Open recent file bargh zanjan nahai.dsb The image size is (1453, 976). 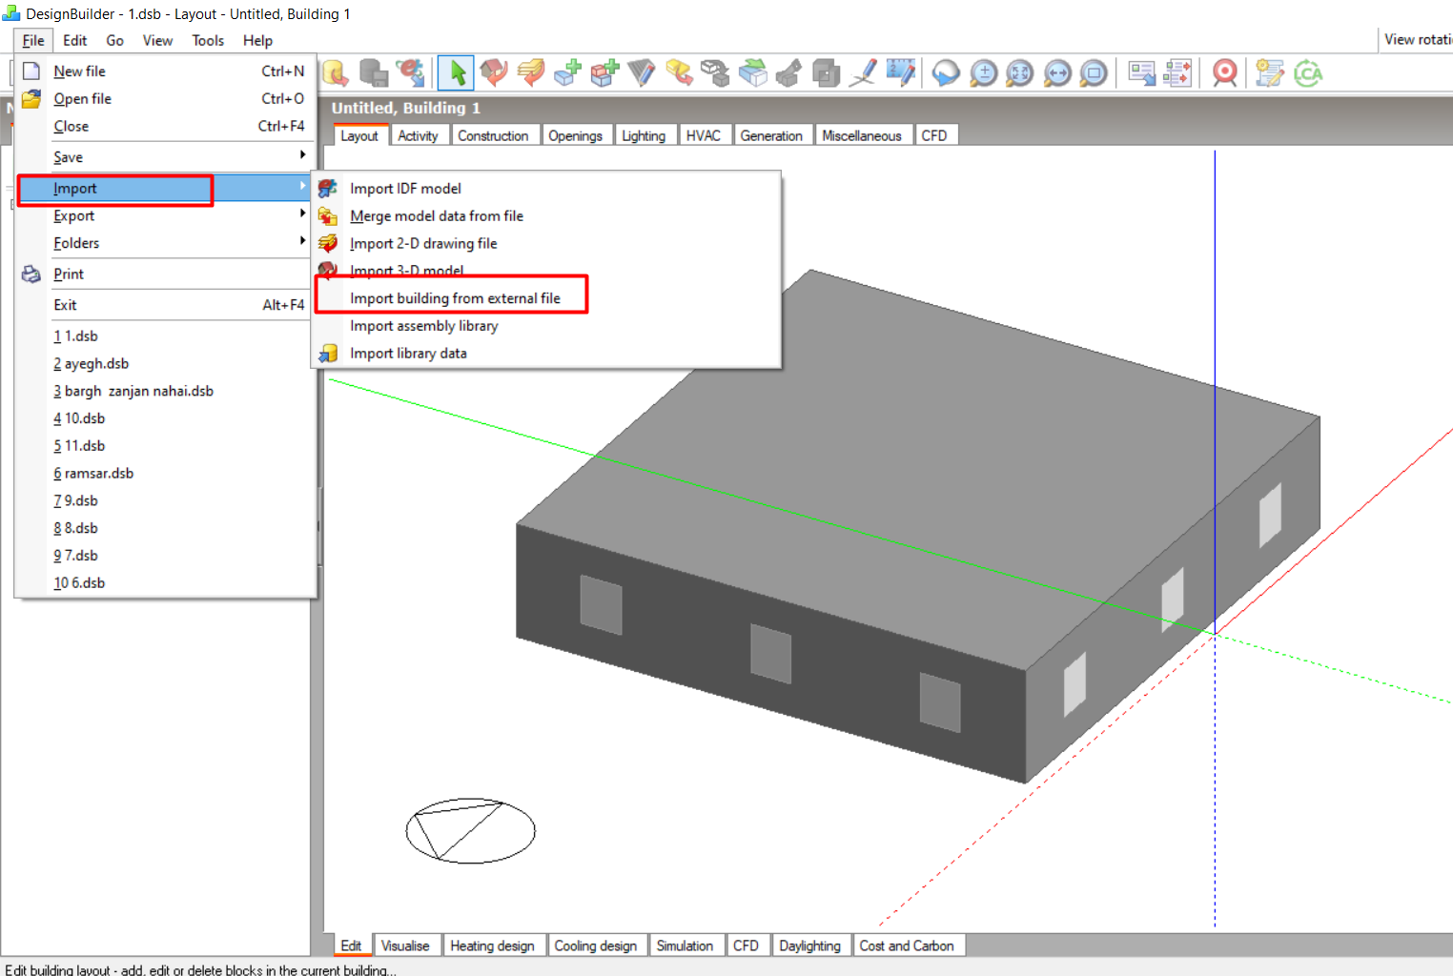coord(133,392)
